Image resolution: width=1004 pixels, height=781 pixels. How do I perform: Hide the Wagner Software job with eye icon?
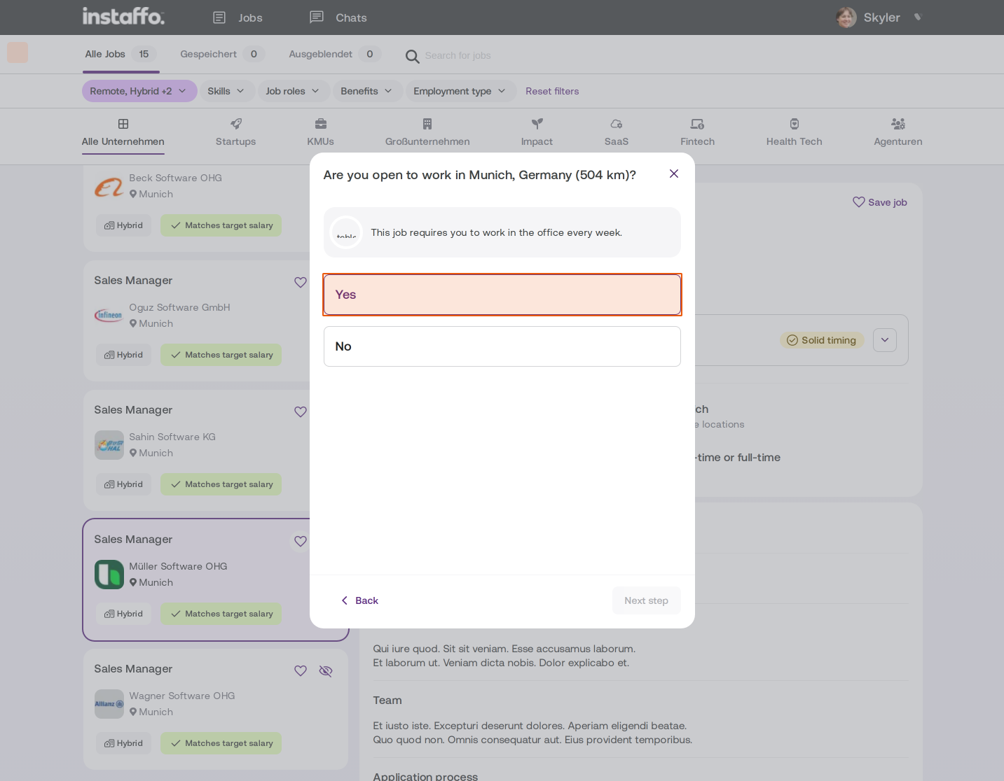coord(326,670)
